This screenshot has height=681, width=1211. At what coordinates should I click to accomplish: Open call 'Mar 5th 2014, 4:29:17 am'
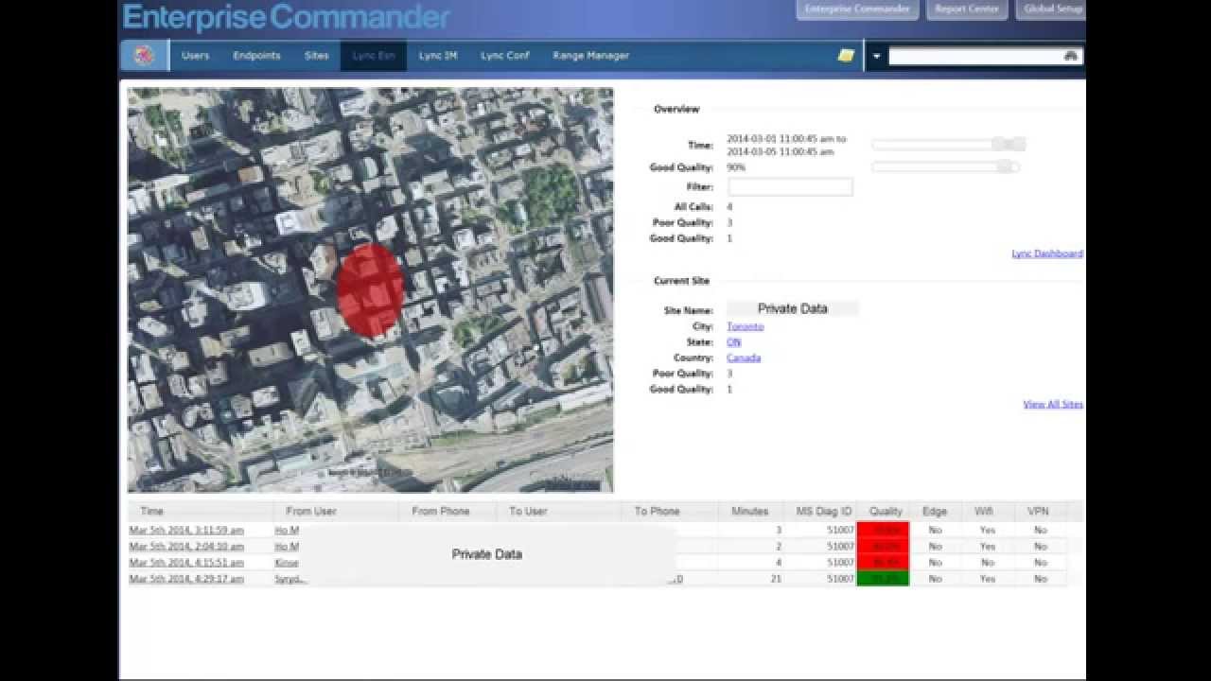tap(186, 579)
